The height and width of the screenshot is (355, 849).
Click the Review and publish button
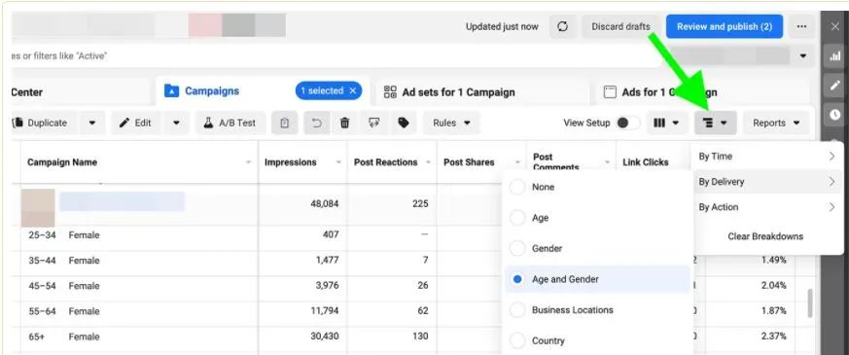725,26
